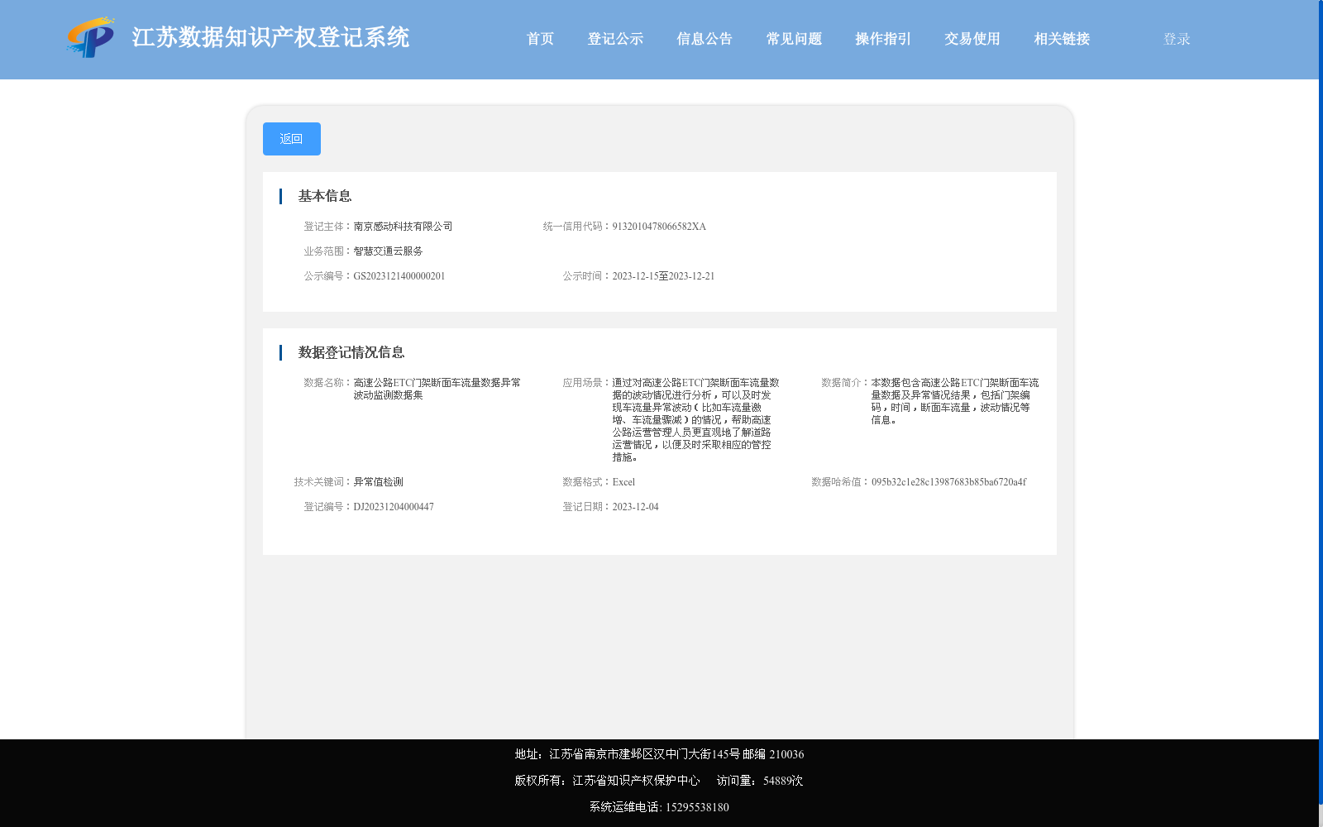Select business scope 智慧交通云服务
The width and height of the screenshot is (1323, 827).
click(x=389, y=251)
